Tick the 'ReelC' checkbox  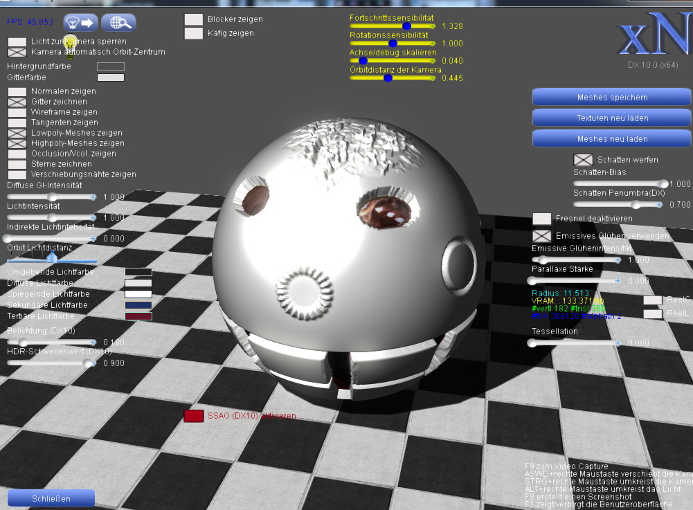click(x=652, y=300)
